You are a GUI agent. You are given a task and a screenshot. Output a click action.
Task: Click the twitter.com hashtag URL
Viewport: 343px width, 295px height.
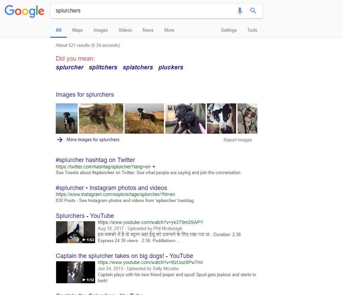coord(103,167)
